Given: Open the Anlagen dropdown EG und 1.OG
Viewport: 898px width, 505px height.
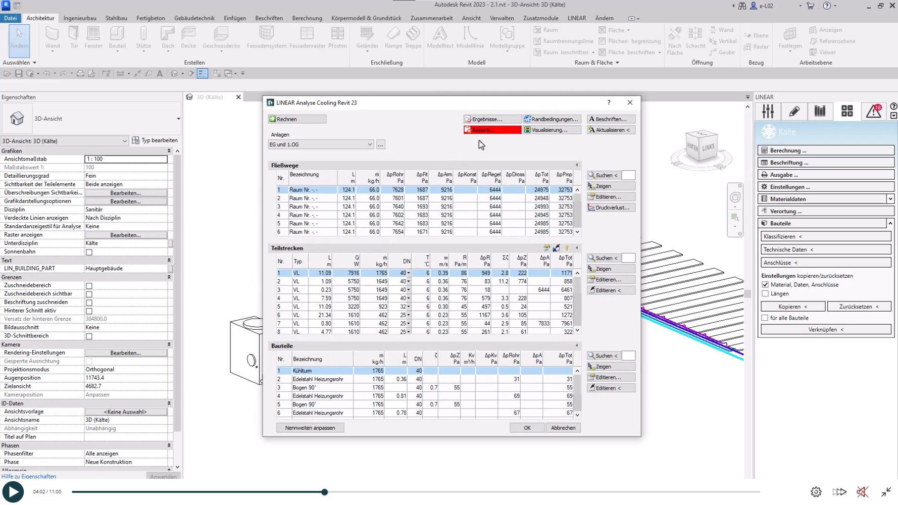Looking at the screenshot, I should [x=321, y=144].
